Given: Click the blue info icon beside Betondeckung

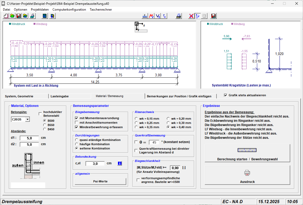Looking at the screenshot, I should (120, 163).
